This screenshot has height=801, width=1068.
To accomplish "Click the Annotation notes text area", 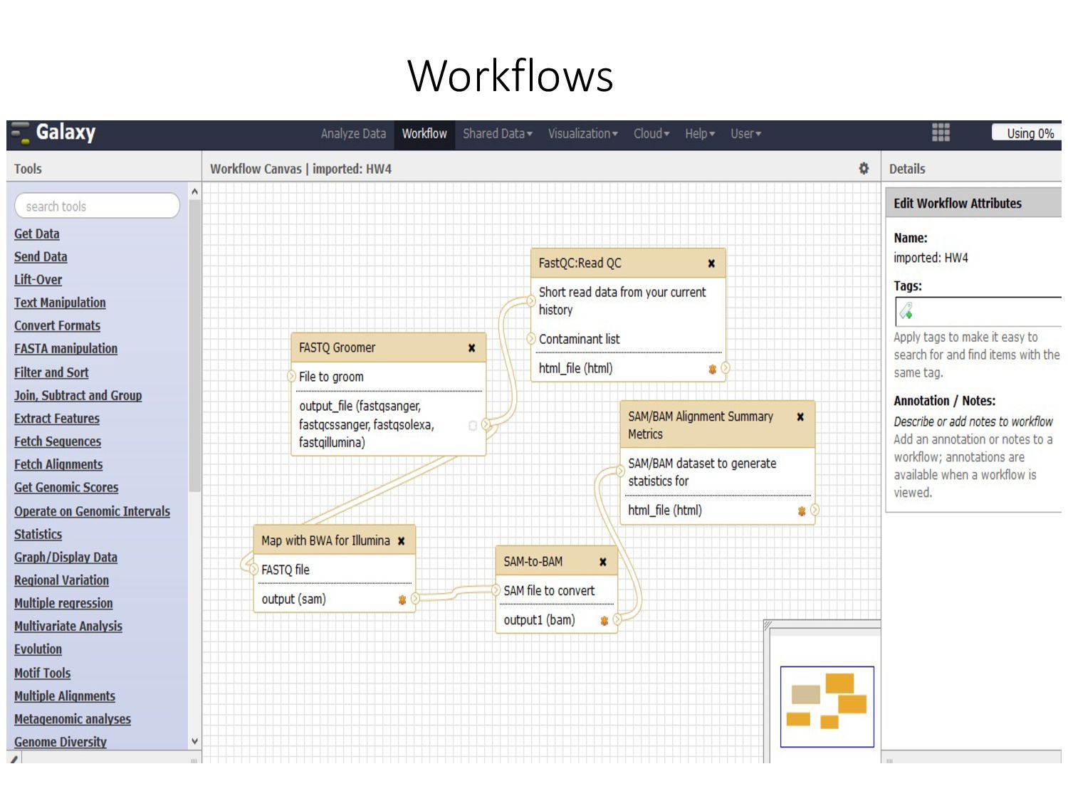I will pyautogui.click(x=973, y=422).
